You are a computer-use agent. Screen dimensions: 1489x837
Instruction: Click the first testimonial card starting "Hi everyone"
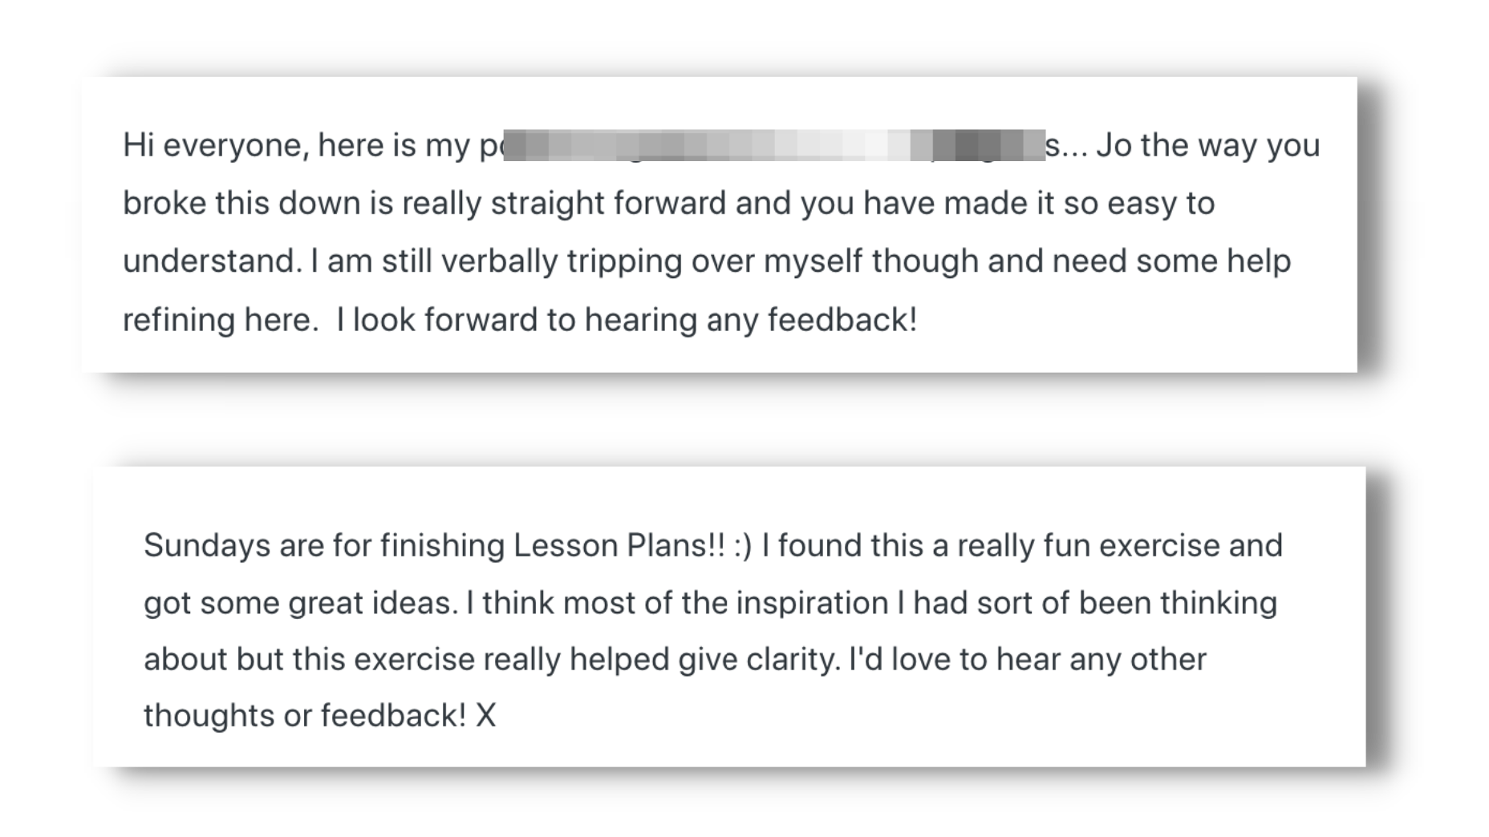[719, 224]
